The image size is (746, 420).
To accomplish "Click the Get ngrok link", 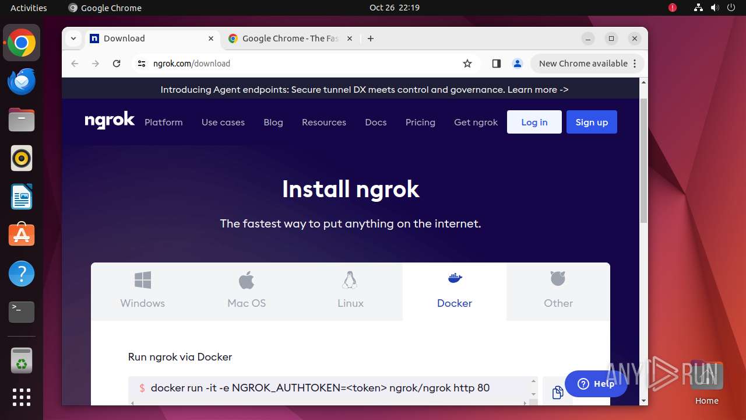I will [476, 123].
